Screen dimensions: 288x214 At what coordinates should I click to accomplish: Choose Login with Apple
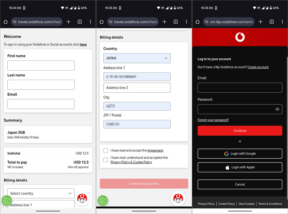point(240,167)
